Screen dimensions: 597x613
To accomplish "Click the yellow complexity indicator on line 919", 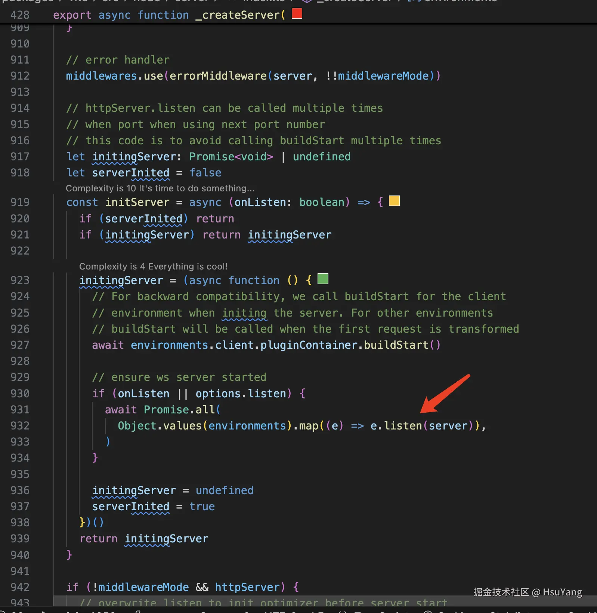I will click(x=394, y=201).
